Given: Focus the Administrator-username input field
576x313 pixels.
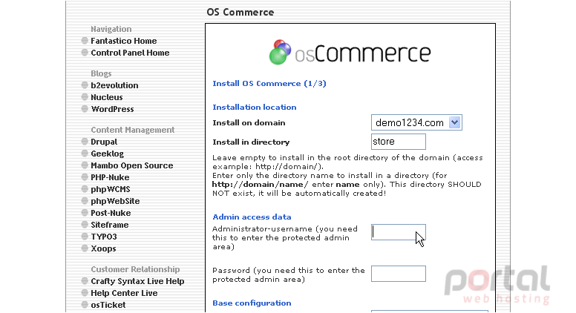Looking at the screenshot, I should (x=399, y=232).
